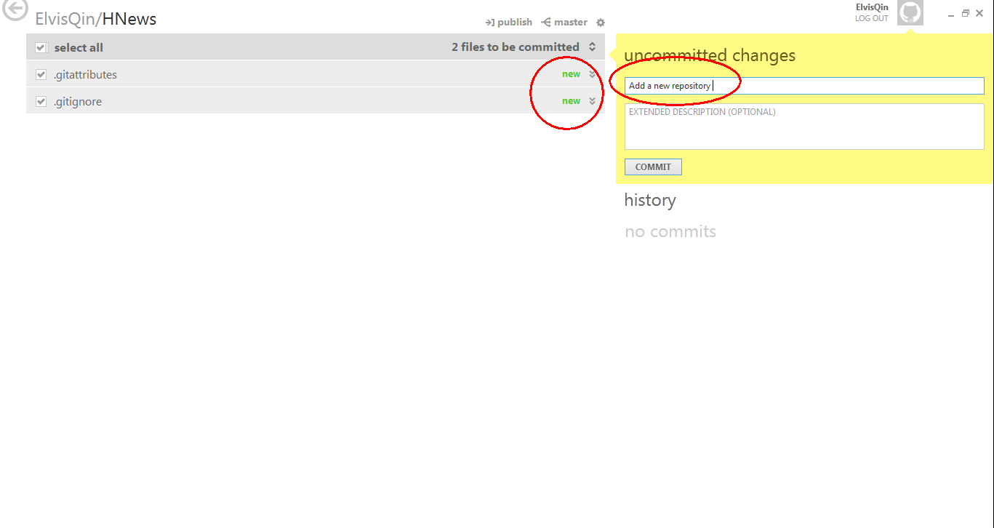Expand the .gitignore diff chevron
The height and width of the screenshot is (528, 994).
tap(593, 101)
